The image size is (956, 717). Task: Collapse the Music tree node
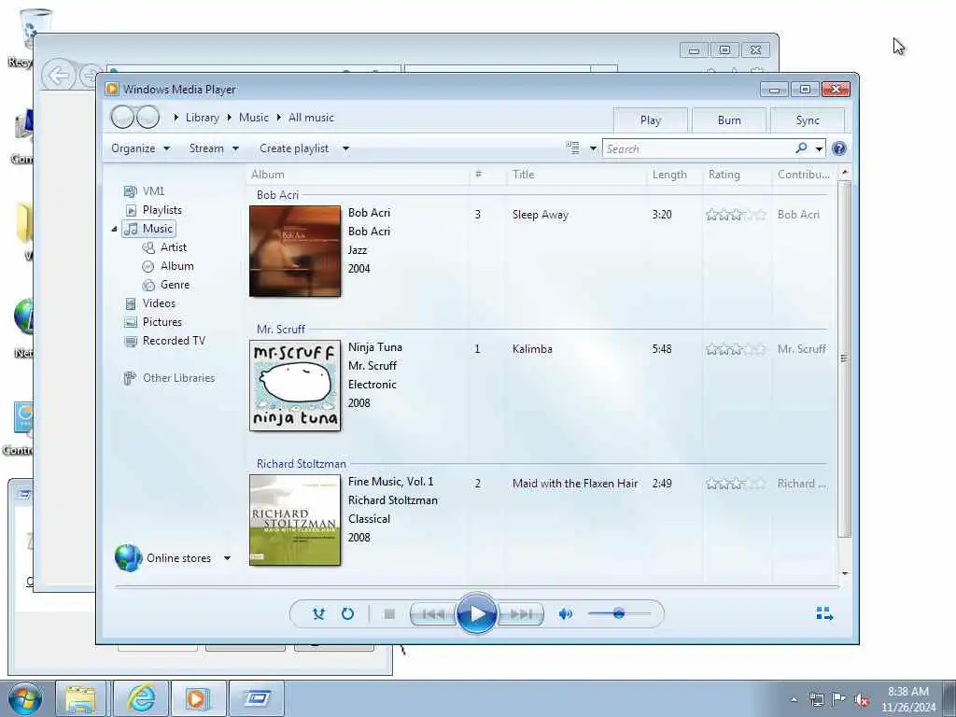[114, 230]
